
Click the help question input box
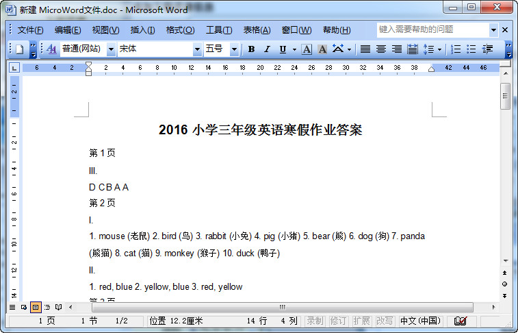(432, 29)
